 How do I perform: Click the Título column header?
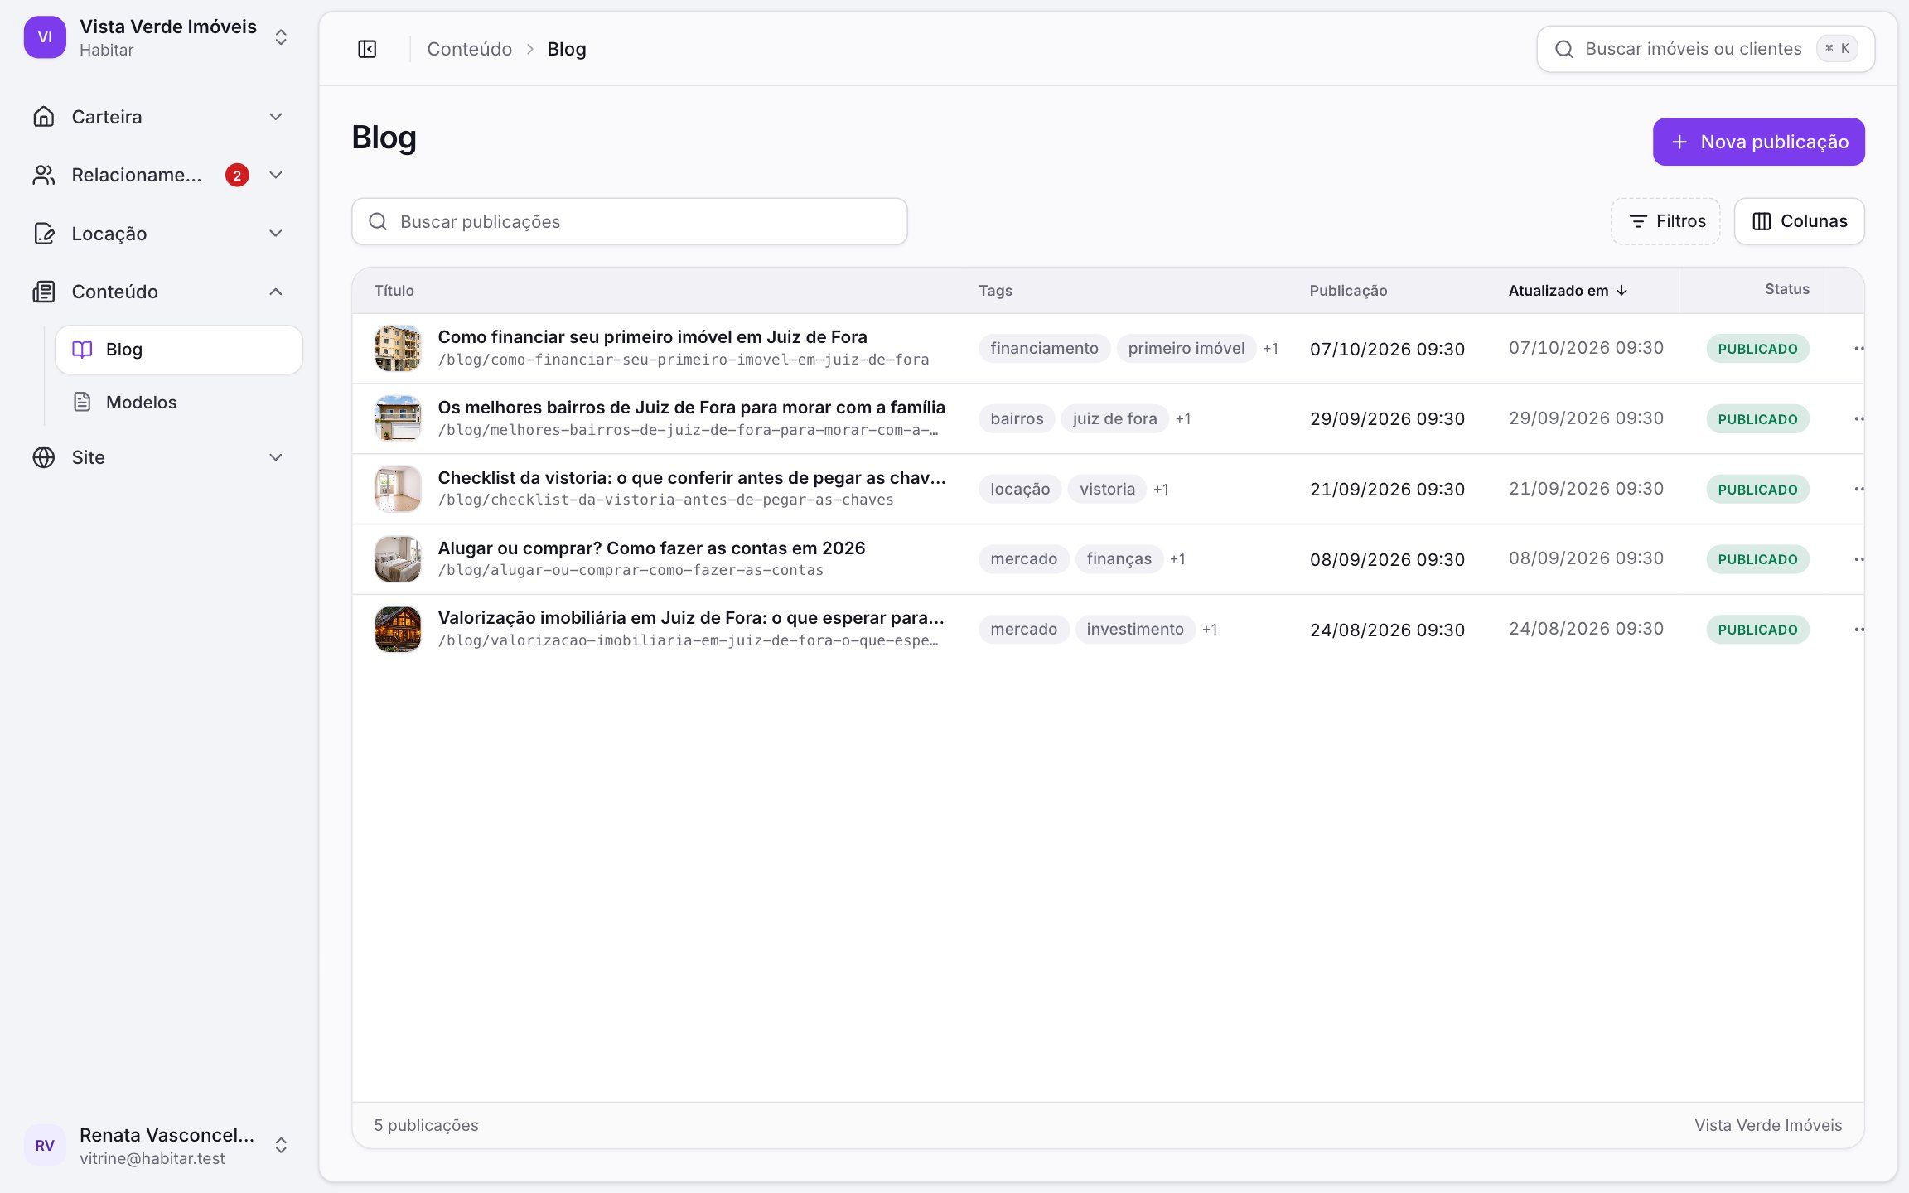point(394,291)
